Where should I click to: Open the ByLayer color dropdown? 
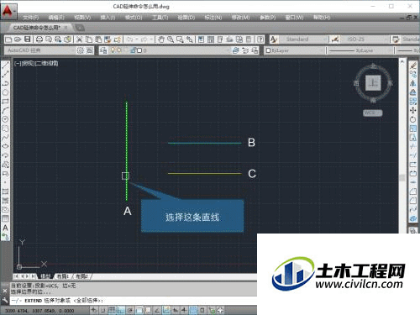pyautogui.click(x=295, y=50)
